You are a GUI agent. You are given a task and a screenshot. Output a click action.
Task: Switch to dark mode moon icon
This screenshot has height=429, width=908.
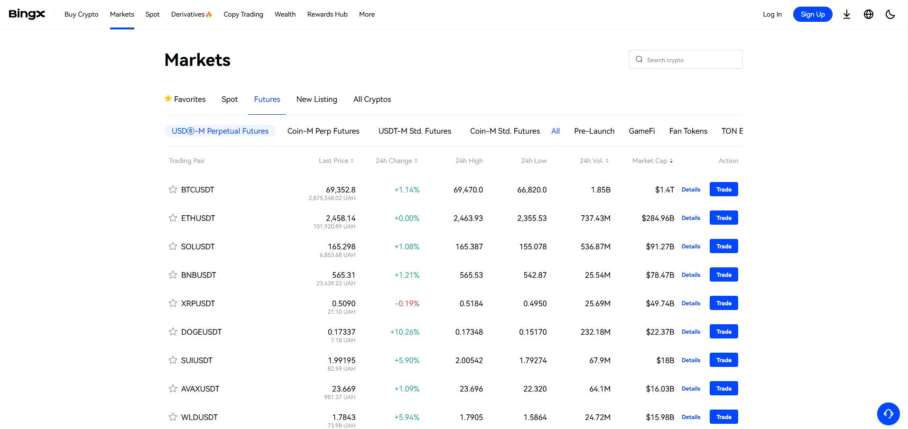tap(890, 14)
